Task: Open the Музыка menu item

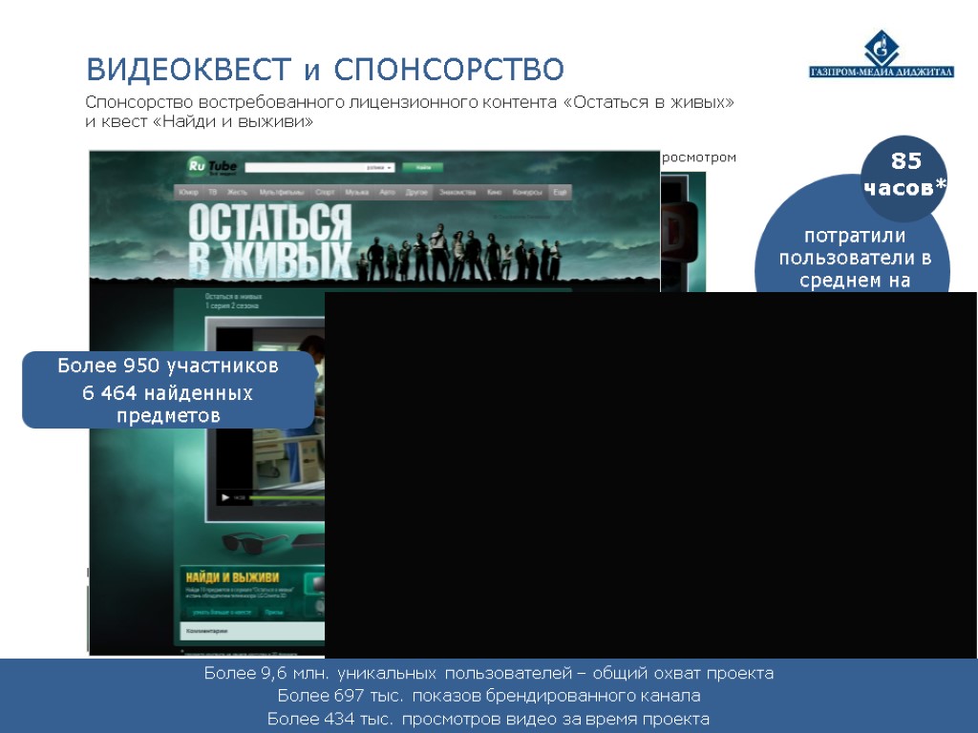Action: tap(357, 192)
